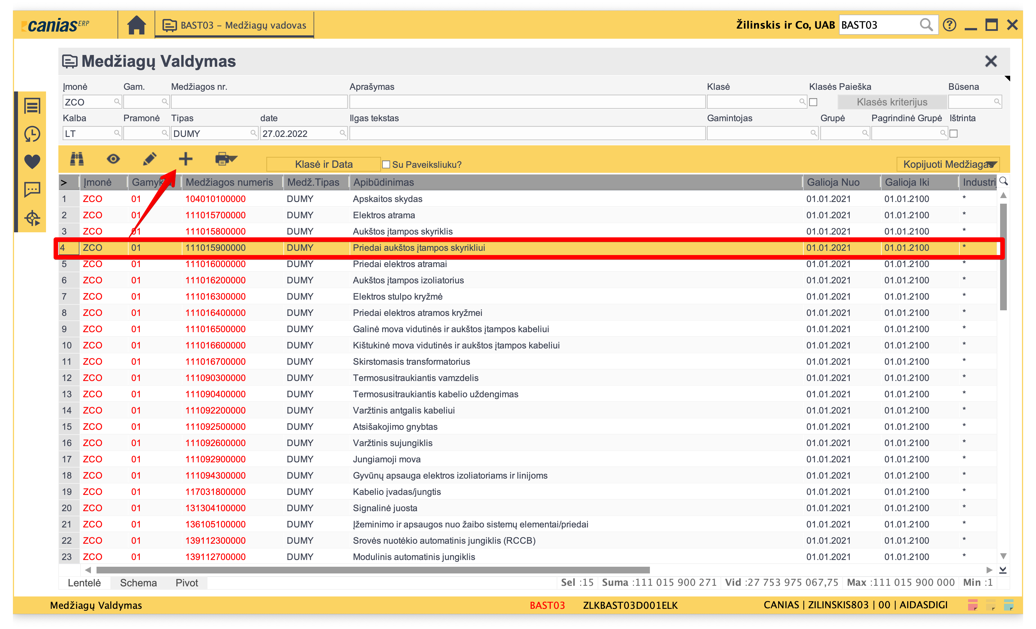Click the plus add-new icon

coord(185,159)
